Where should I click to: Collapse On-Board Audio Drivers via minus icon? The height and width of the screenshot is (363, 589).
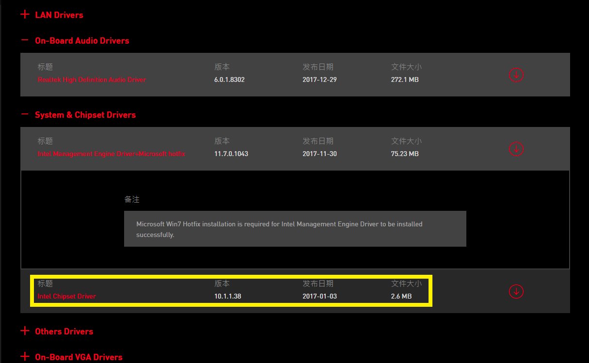point(25,41)
